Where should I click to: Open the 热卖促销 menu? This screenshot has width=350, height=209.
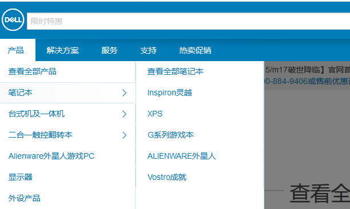195,50
